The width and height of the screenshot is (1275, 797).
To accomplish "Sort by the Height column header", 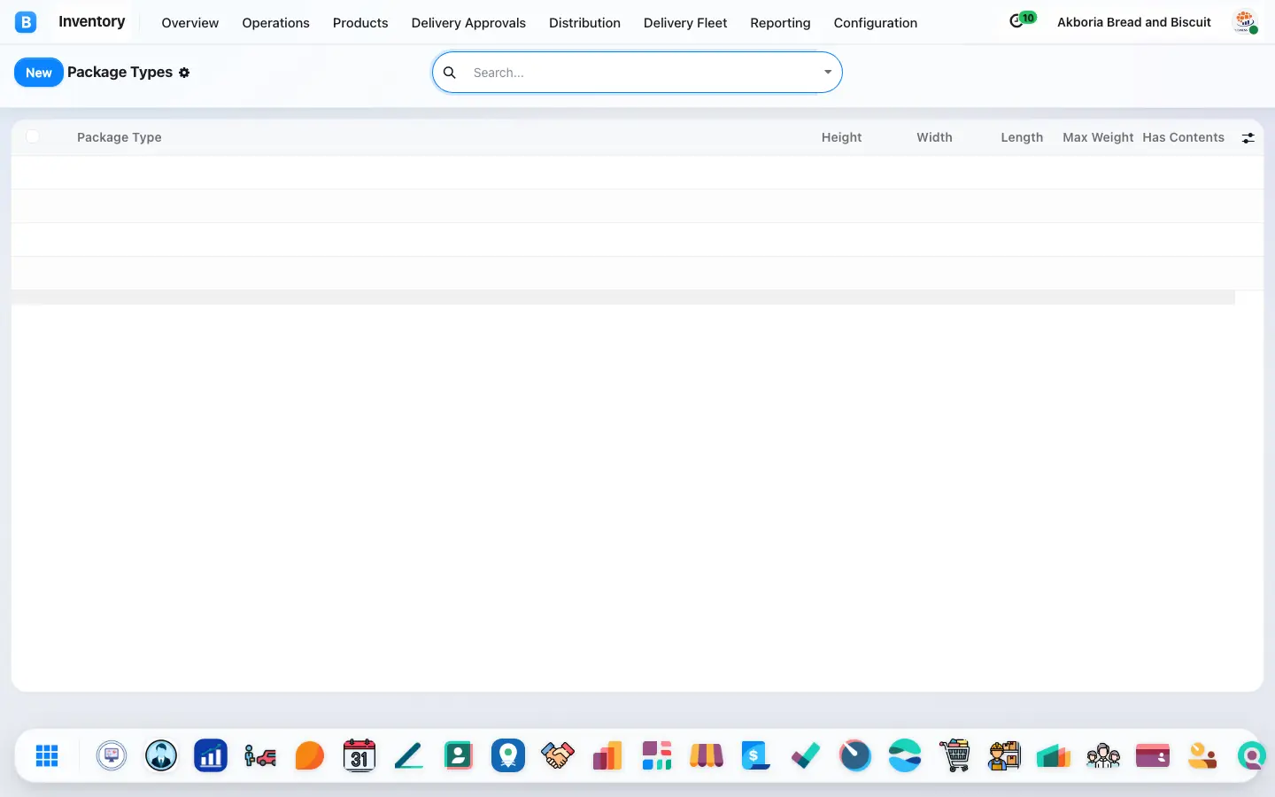I will (x=841, y=137).
